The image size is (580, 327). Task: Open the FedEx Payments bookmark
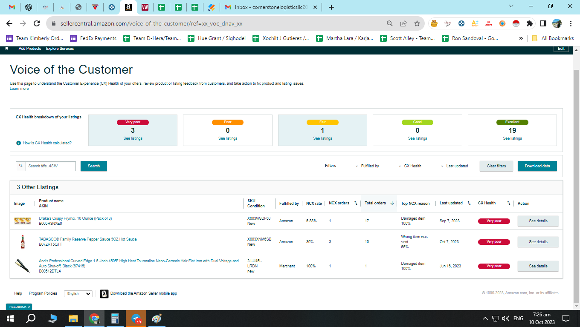tap(93, 38)
